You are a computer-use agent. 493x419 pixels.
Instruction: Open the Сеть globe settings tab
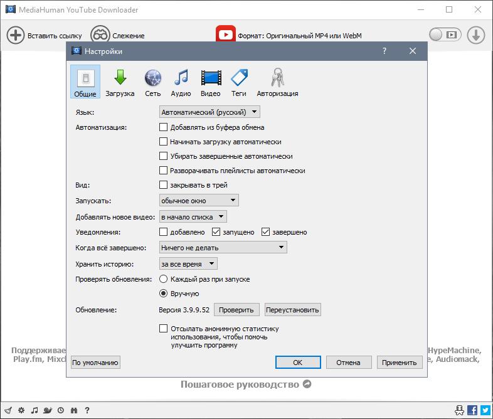pos(153,82)
